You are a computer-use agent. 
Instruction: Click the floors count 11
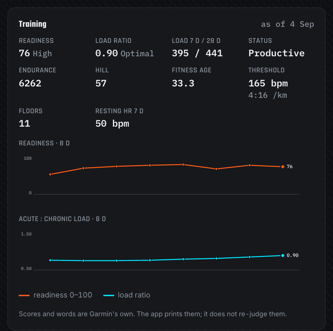click(25, 124)
